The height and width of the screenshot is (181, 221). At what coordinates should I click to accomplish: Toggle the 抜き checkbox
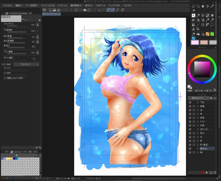pos(5,73)
